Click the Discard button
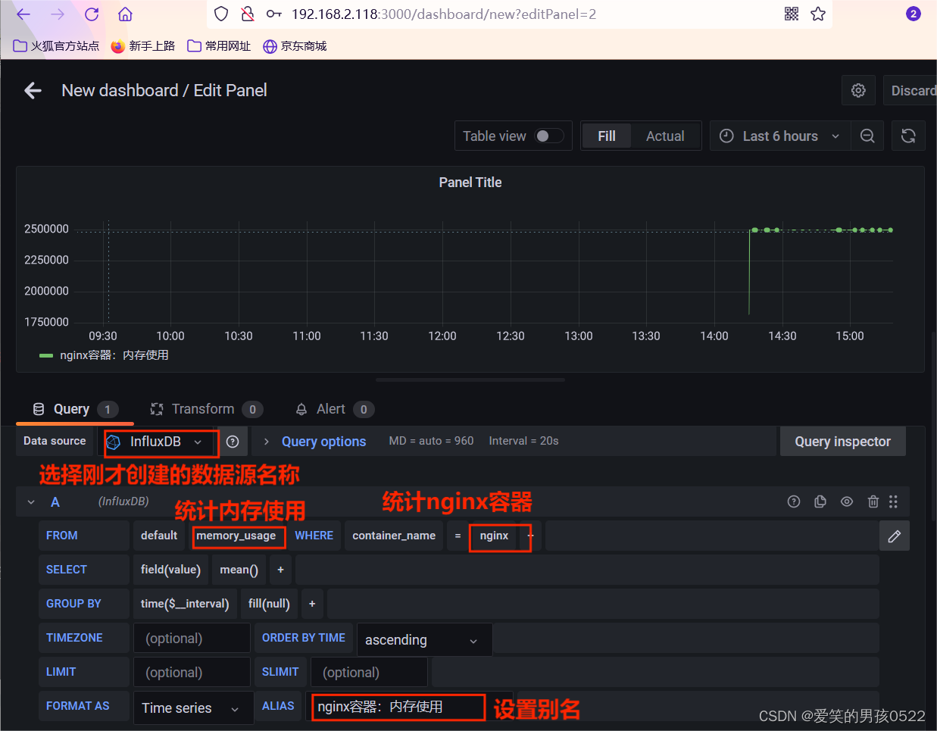 click(914, 90)
